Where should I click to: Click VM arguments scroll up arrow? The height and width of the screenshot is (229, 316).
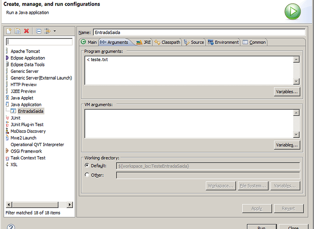pos(296,113)
